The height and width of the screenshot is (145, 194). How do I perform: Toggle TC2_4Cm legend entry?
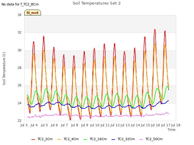click(68, 139)
